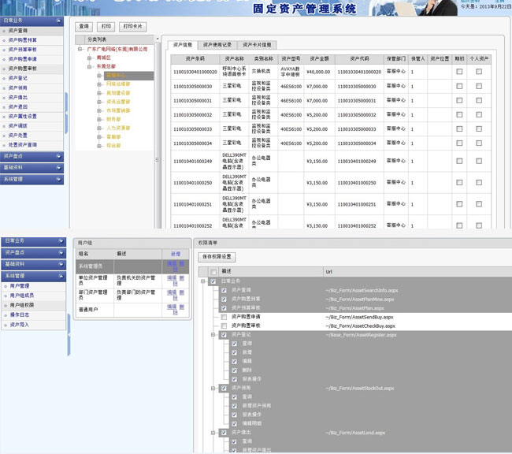Check 个人资产 box for asset 110010305000030

478,86
